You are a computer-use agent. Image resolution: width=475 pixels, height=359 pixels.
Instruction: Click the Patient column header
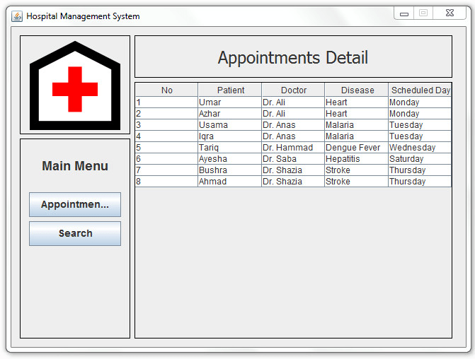(230, 90)
